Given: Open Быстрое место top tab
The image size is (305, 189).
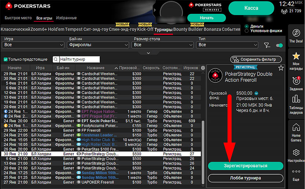Looking at the screenshot, I should [18, 18].
